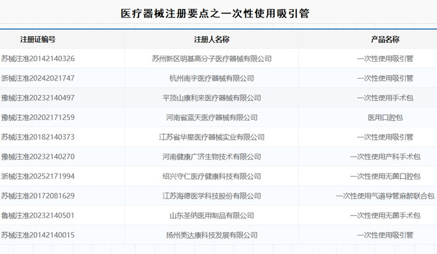Click product 一次性使用吸引管 in 苏州新区明基 row

point(385,59)
